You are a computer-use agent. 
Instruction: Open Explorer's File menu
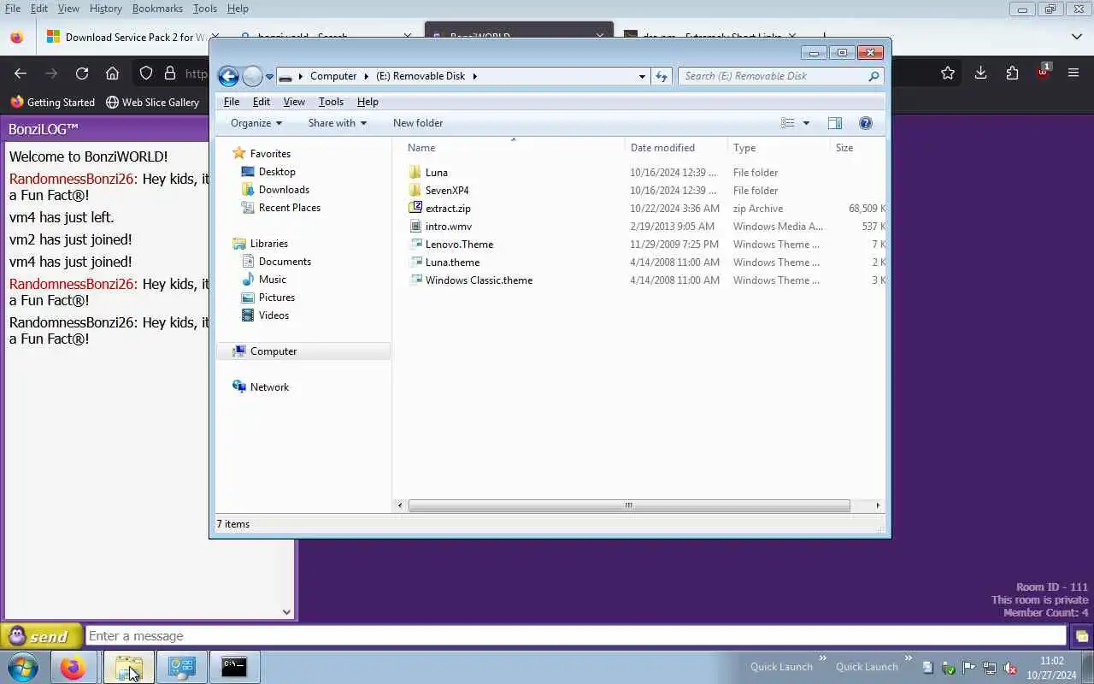231,102
